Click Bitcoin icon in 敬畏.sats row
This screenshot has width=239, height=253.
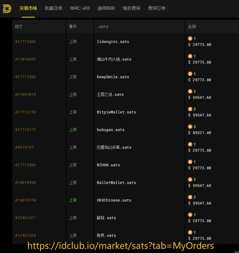190,232
